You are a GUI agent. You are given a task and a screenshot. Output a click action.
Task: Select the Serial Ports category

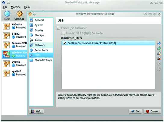(x=41, y=50)
